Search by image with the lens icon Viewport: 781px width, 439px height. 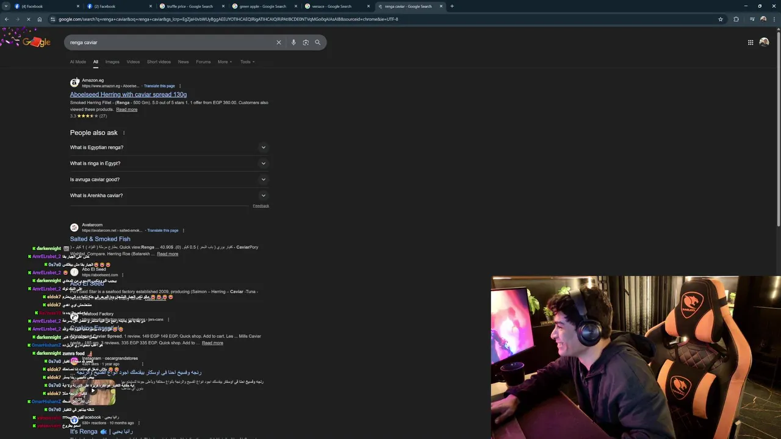pyautogui.click(x=306, y=42)
